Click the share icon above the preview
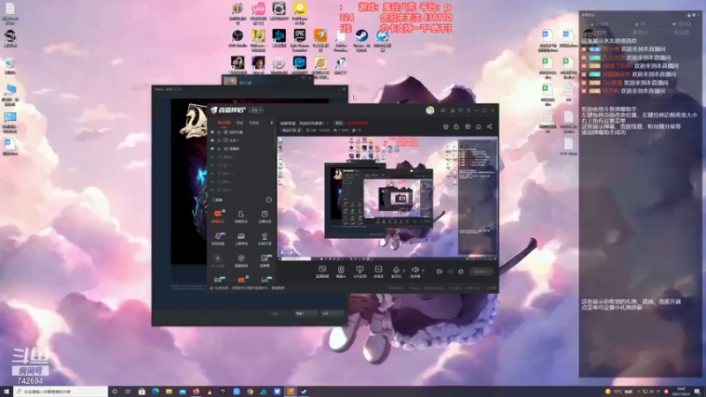The width and height of the screenshot is (706, 397). pyautogui.click(x=490, y=126)
